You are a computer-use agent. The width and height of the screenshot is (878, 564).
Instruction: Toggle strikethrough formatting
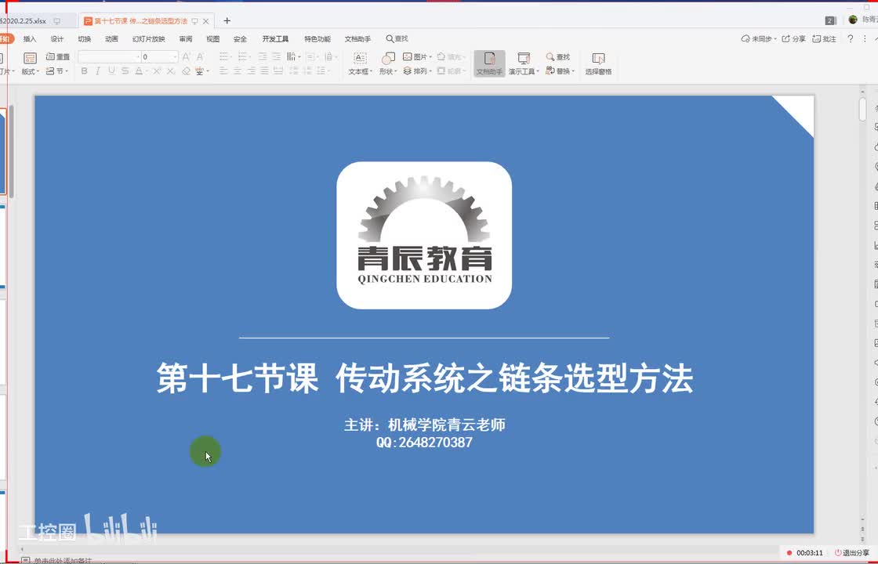pos(125,71)
